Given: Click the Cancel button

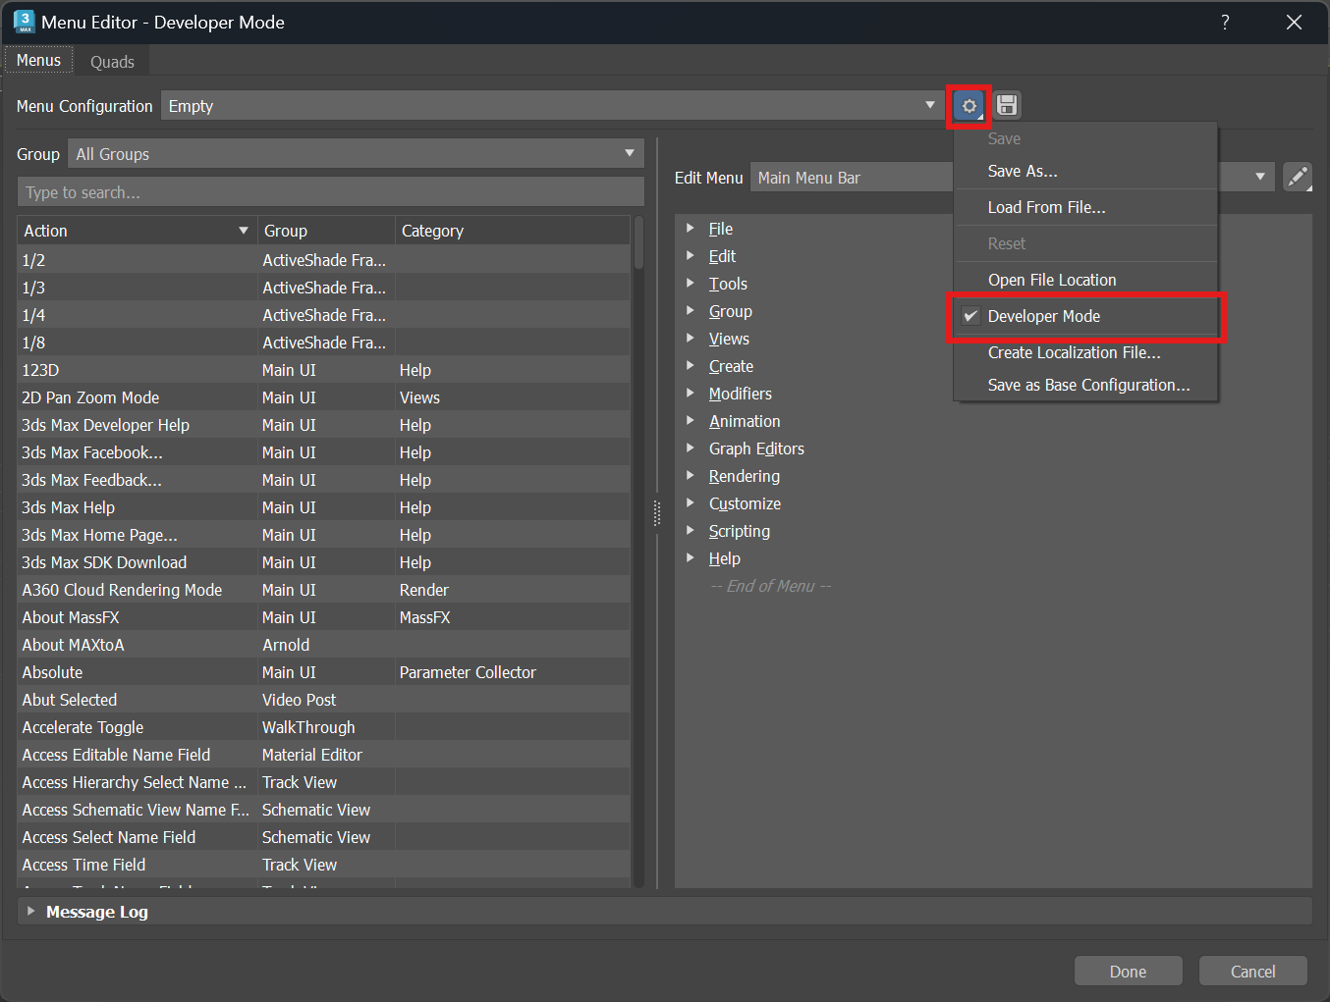Looking at the screenshot, I should 1253,972.
